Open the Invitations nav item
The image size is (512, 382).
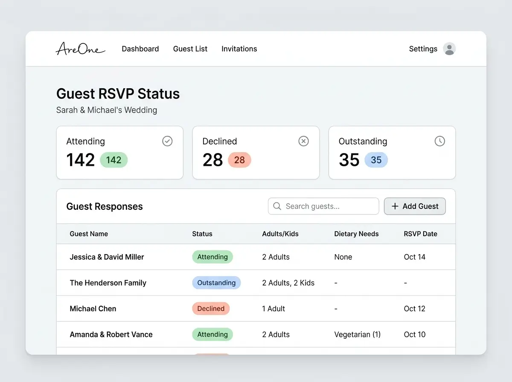239,49
